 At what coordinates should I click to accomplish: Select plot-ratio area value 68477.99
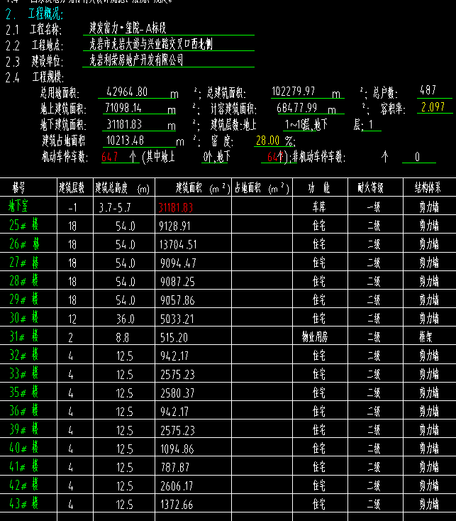(296, 108)
